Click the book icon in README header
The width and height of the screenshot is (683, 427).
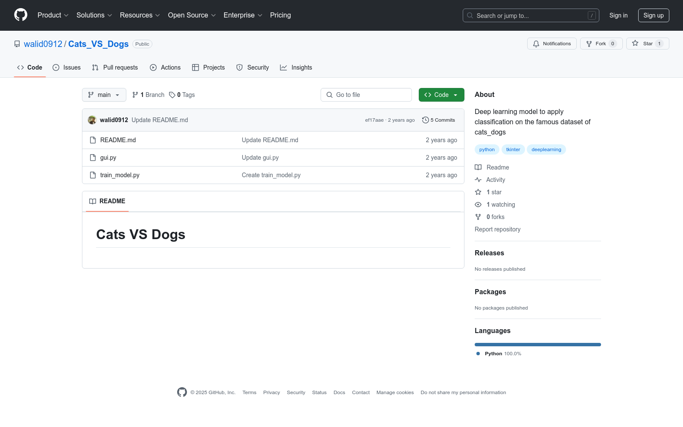click(x=93, y=201)
